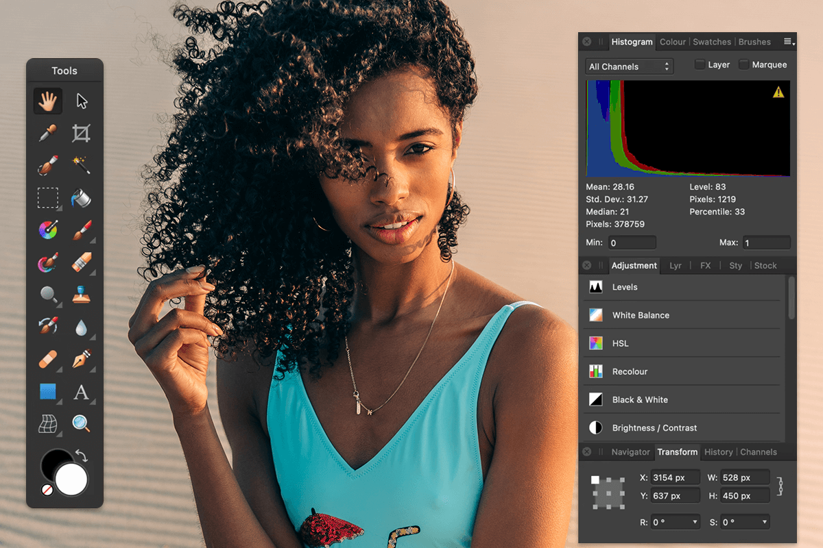Select the Text tool
The width and height of the screenshot is (823, 548).
pos(82,393)
